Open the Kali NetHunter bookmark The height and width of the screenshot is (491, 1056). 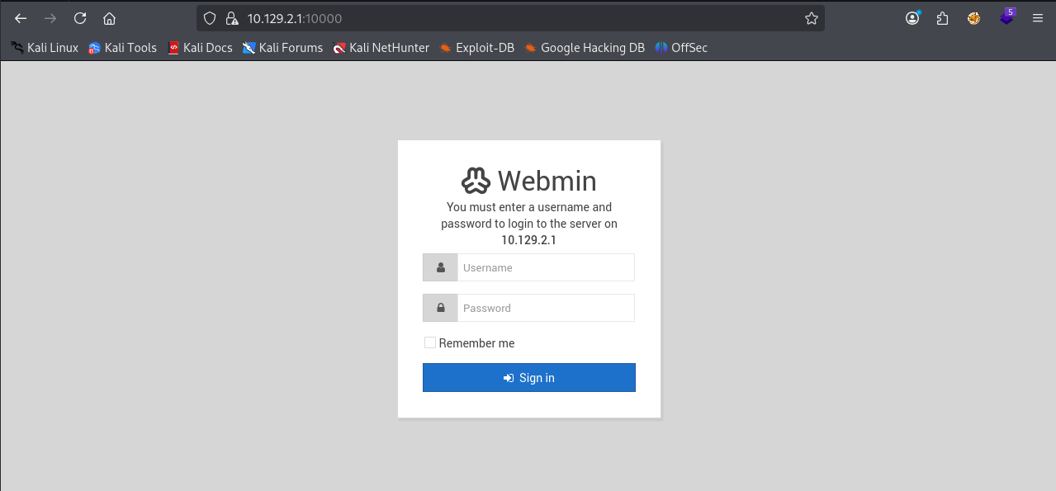tap(381, 48)
